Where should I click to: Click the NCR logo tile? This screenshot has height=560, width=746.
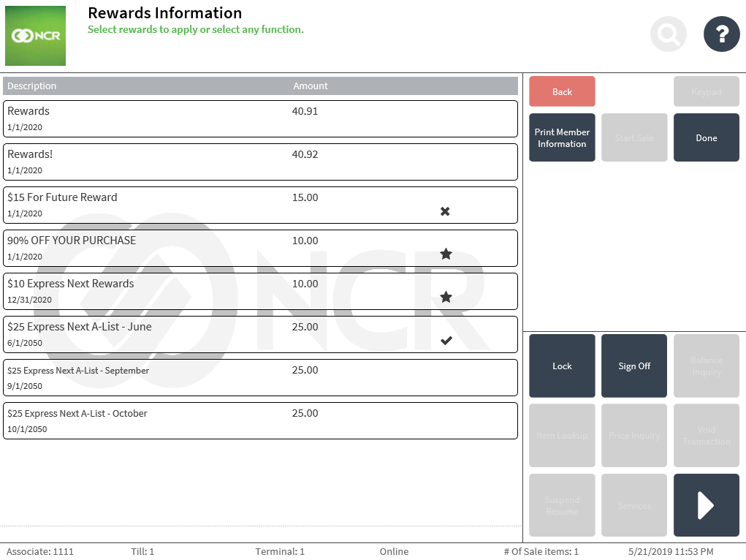point(35,36)
